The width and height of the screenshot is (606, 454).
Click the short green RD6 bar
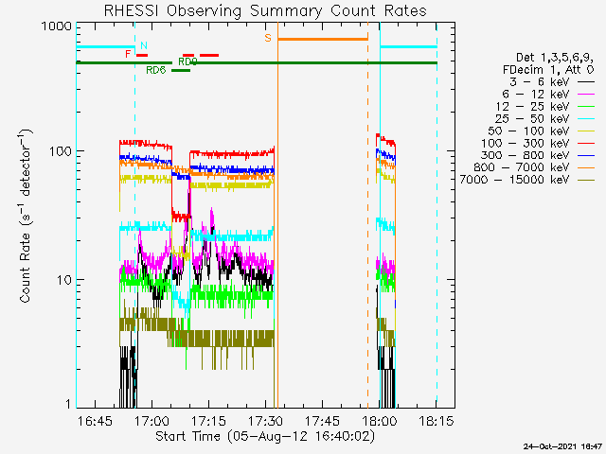[181, 70]
